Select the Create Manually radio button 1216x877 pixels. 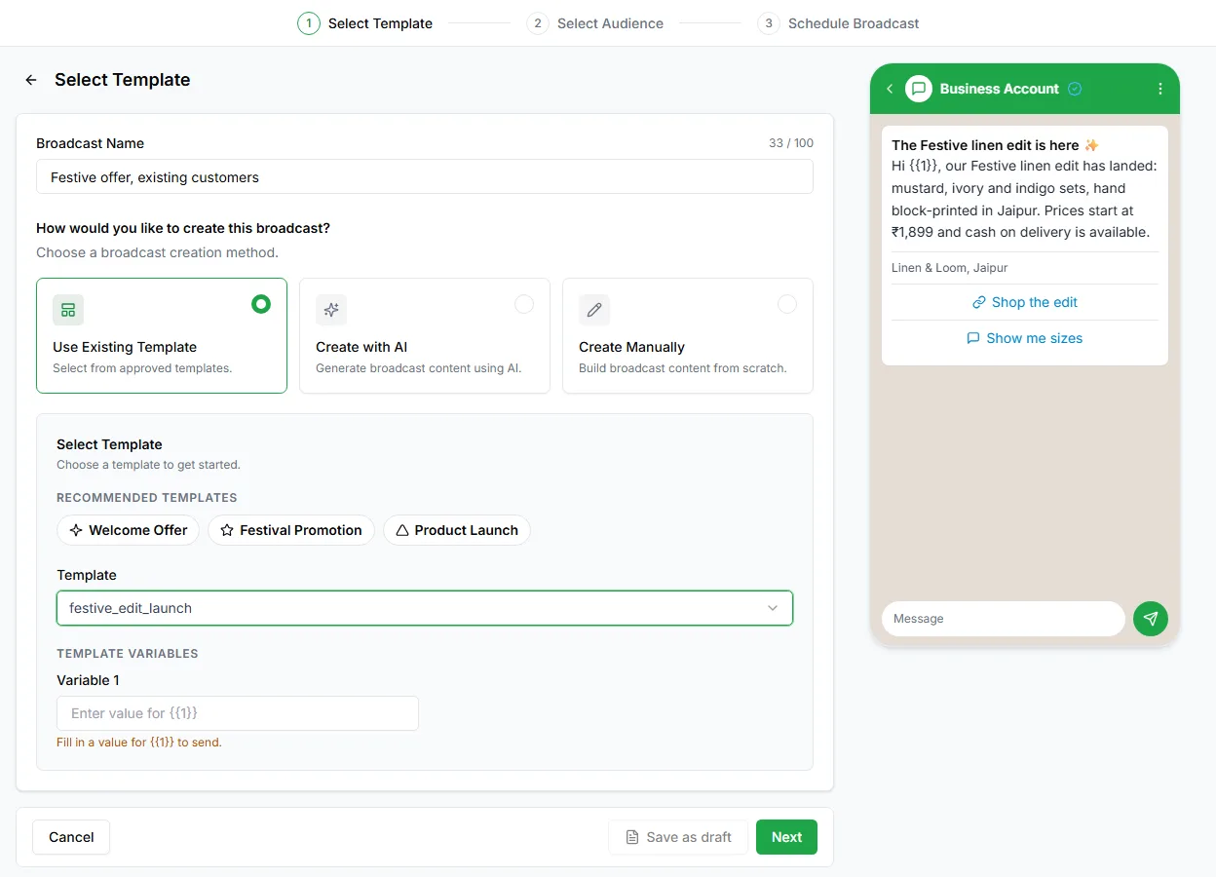787,304
